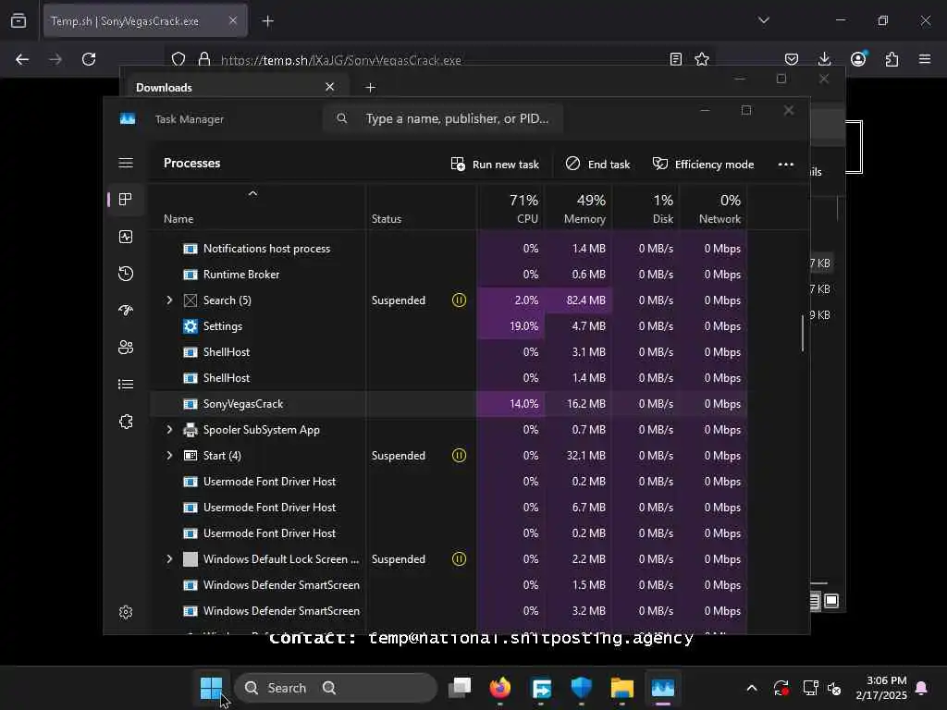This screenshot has width=947, height=710.
Task: Open Task Manager hamburger navigation menu
Action: pyautogui.click(x=126, y=163)
